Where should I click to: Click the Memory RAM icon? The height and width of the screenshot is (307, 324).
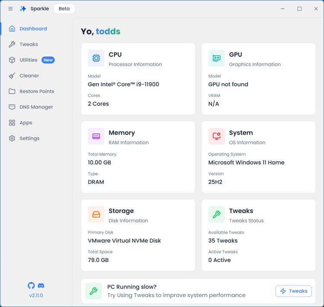96,136
